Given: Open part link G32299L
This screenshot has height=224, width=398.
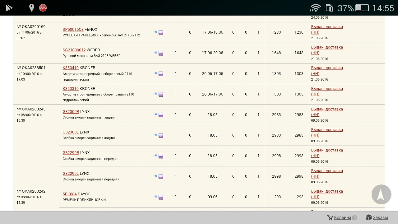Looking at the screenshot, I should click(71, 174).
